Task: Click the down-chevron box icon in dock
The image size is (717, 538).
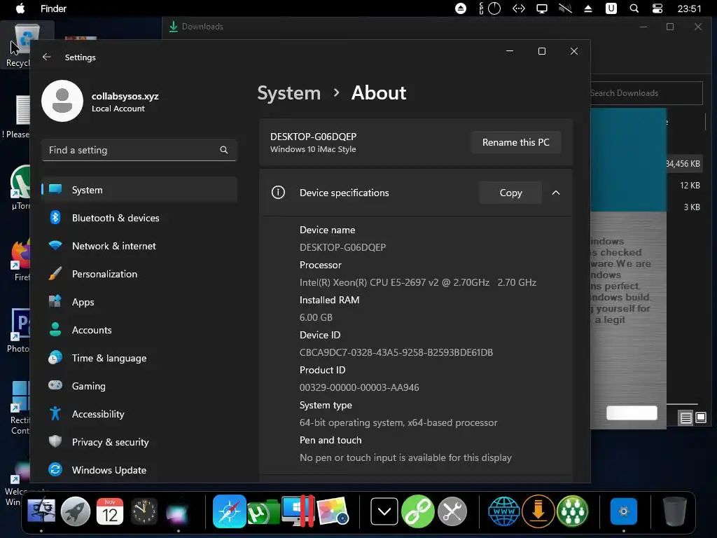Action: pyautogui.click(x=384, y=511)
